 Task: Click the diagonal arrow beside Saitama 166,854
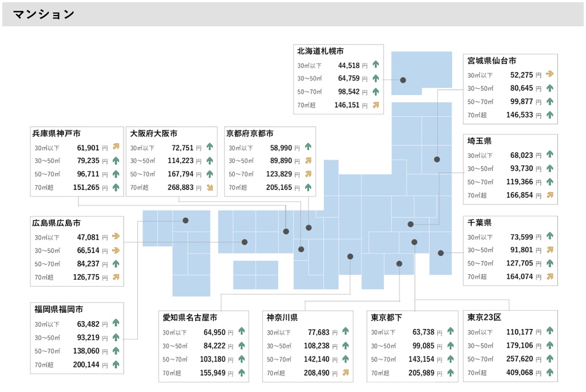coord(550,195)
